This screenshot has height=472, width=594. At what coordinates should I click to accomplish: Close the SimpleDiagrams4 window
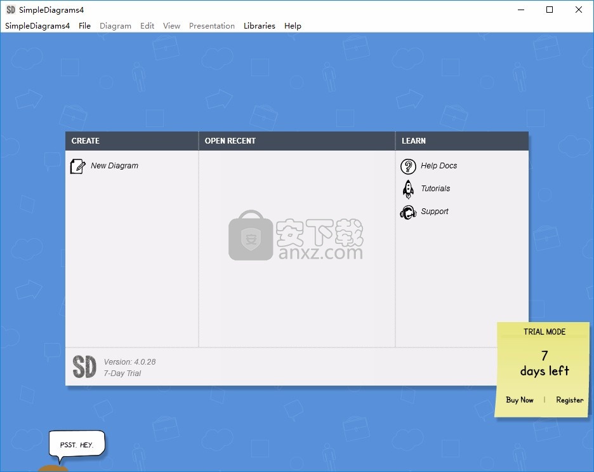click(x=579, y=10)
